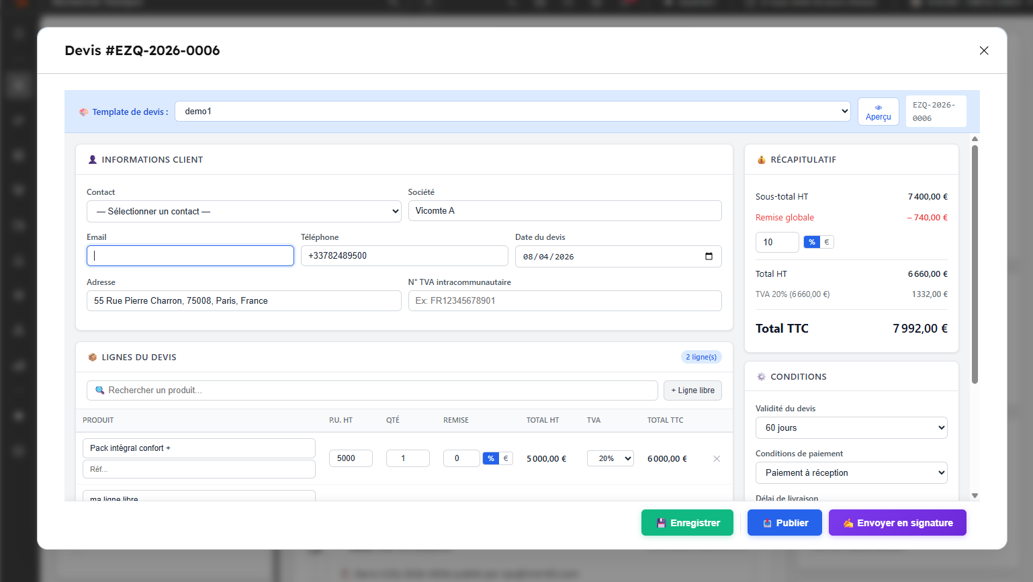Viewport: 1033px width, 582px height.
Task: Click the search icon in product field
Action: pyautogui.click(x=100, y=390)
